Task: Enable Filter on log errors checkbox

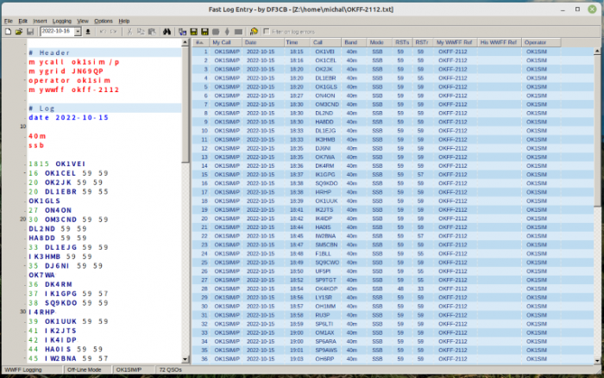Action: tap(267, 32)
